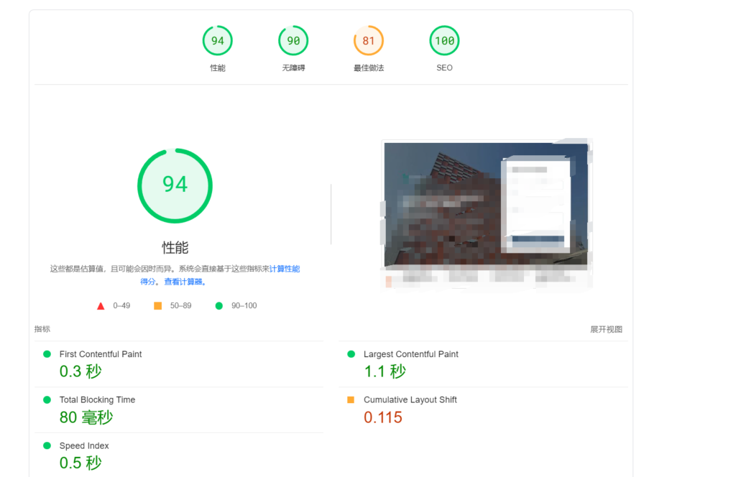Viewport: 736px width, 477px height.
Task: Open the 查看计算器 link
Action: tap(184, 282)
